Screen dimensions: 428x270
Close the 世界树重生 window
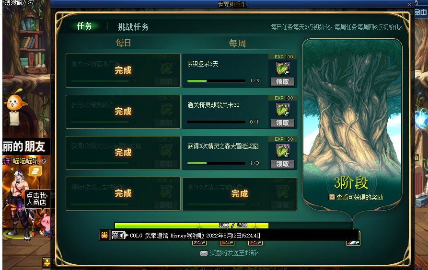409,4
